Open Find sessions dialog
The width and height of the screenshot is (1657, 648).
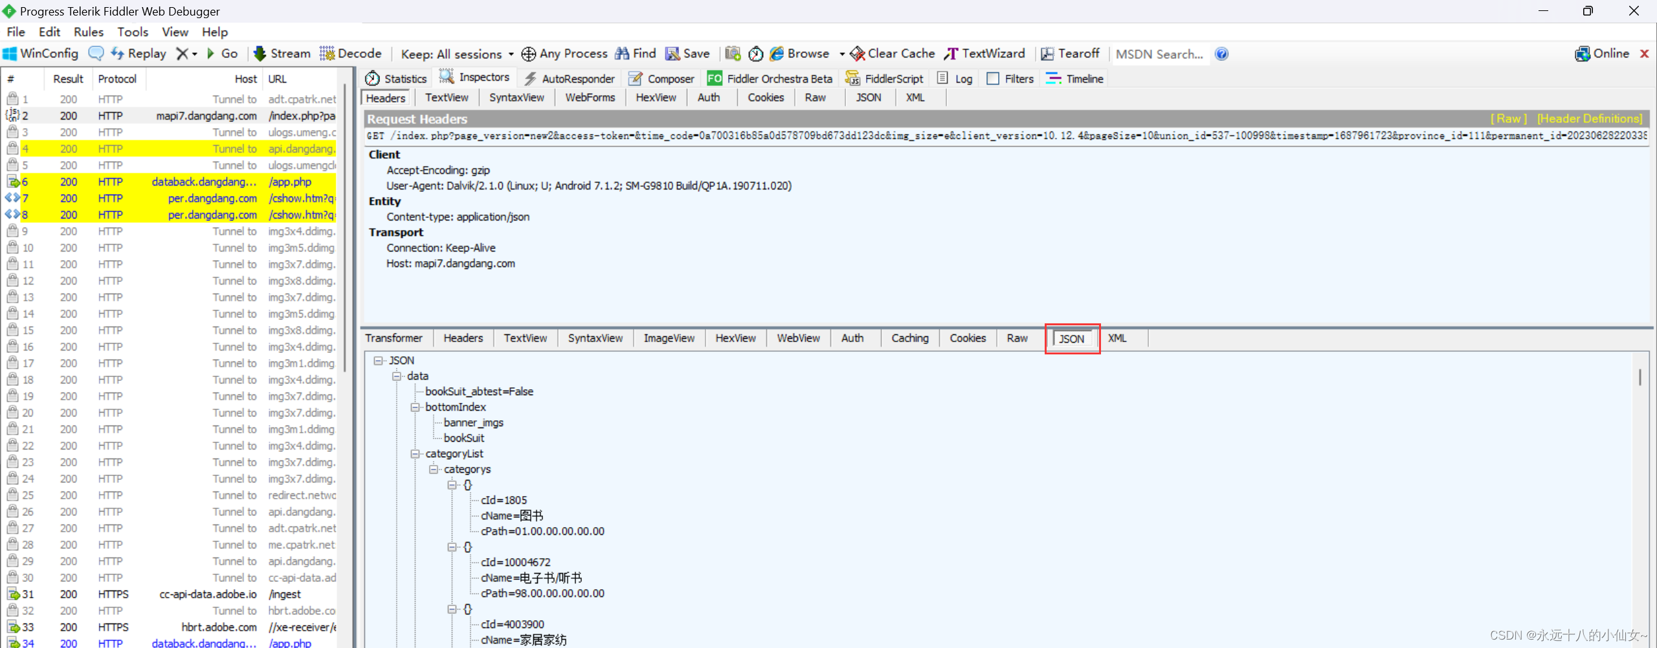(x=636, y=54)
